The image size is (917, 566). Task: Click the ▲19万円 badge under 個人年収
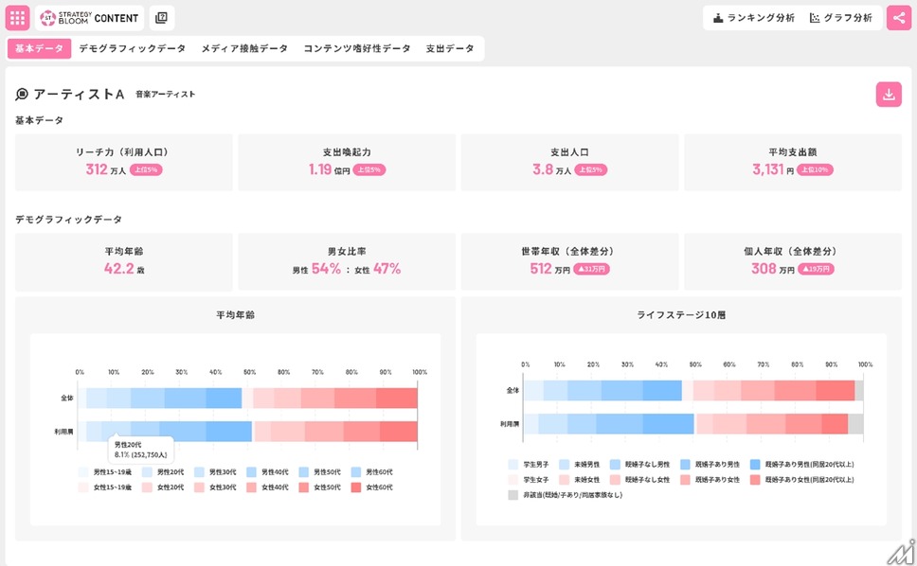[816, 269]
